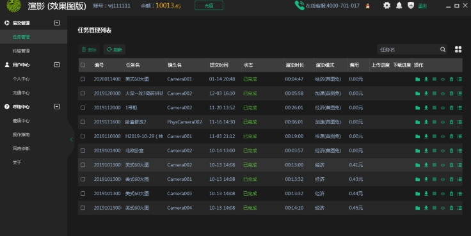The width and height of the screenshot is (471, 236).
Task: Delete task 2019110300 via row trash icon
Action: (x=451, y=136)
